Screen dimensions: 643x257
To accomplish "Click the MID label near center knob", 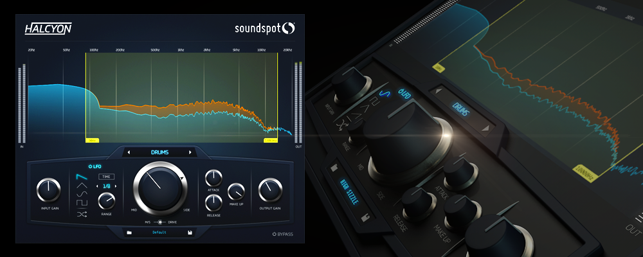I will pyautogui.click(x=134, y=209).
